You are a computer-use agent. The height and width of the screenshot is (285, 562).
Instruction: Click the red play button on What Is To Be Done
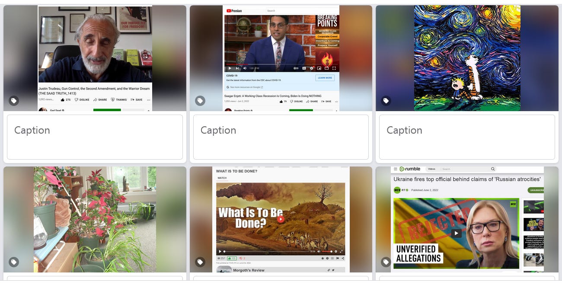coord(281,219)
